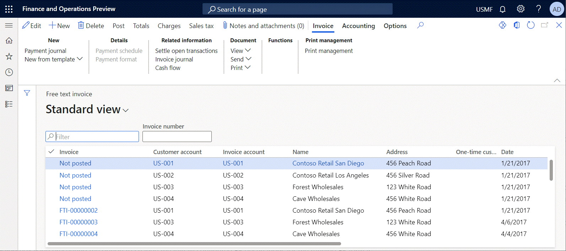The image size is (566, 251).
Task: Open the Power Apps diamond icon
Action: 502,25
